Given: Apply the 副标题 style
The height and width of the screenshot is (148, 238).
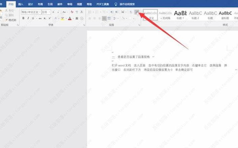Looking at the screenshot, I should click(225, 15).
